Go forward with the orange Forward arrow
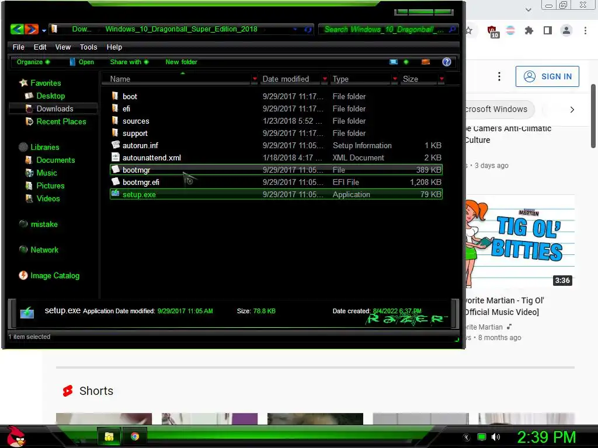598x448 pixels. tap(32, 29)
